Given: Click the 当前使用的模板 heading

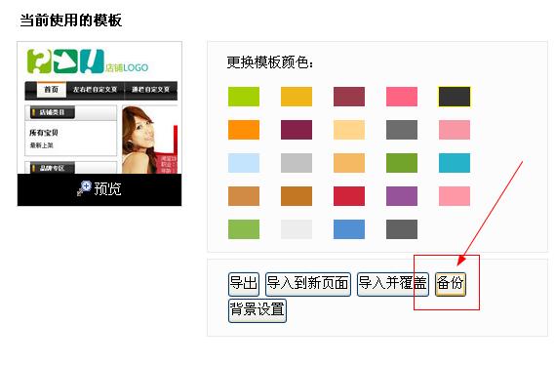Looking at the screenshot, I should pos(71,20).
